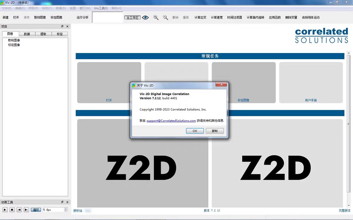Click 应用函数 in the toolbar

tap(275, 18)
